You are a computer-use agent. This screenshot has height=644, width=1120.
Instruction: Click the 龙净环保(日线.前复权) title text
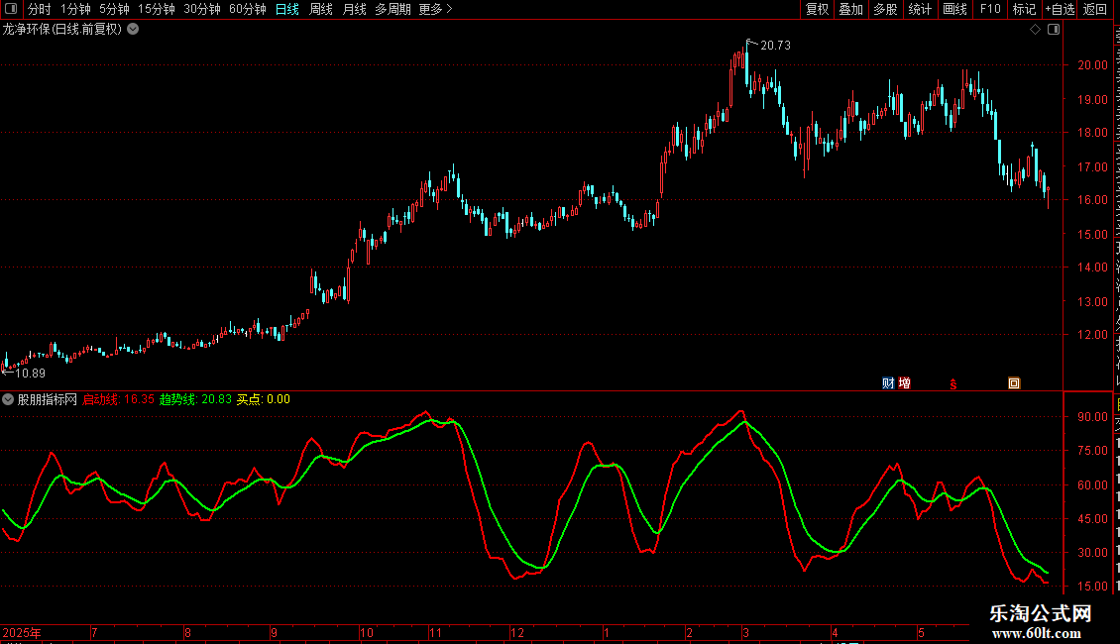(x=62, y=30)
